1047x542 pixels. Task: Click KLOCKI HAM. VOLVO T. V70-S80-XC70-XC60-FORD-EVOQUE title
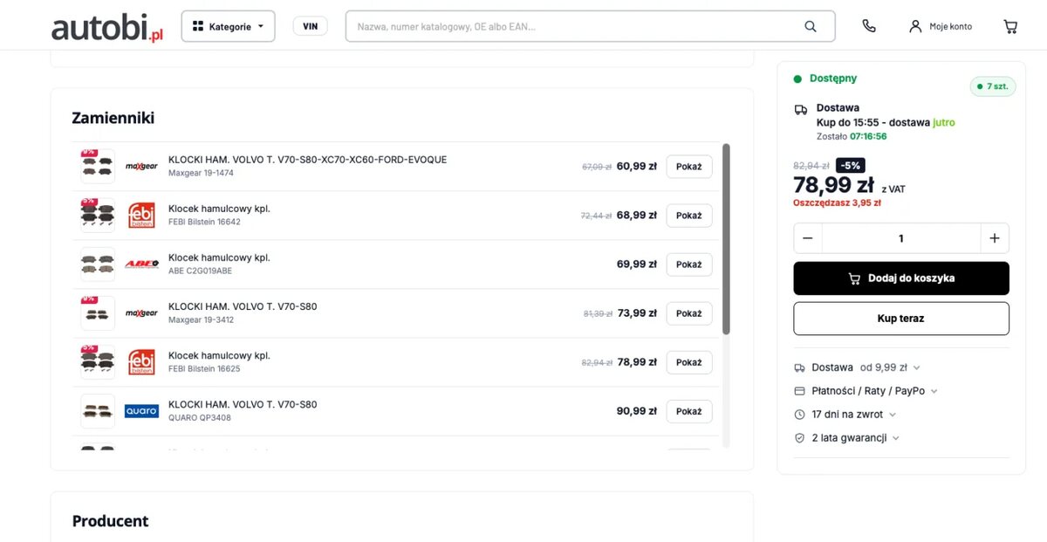click(x=307, y=160)
